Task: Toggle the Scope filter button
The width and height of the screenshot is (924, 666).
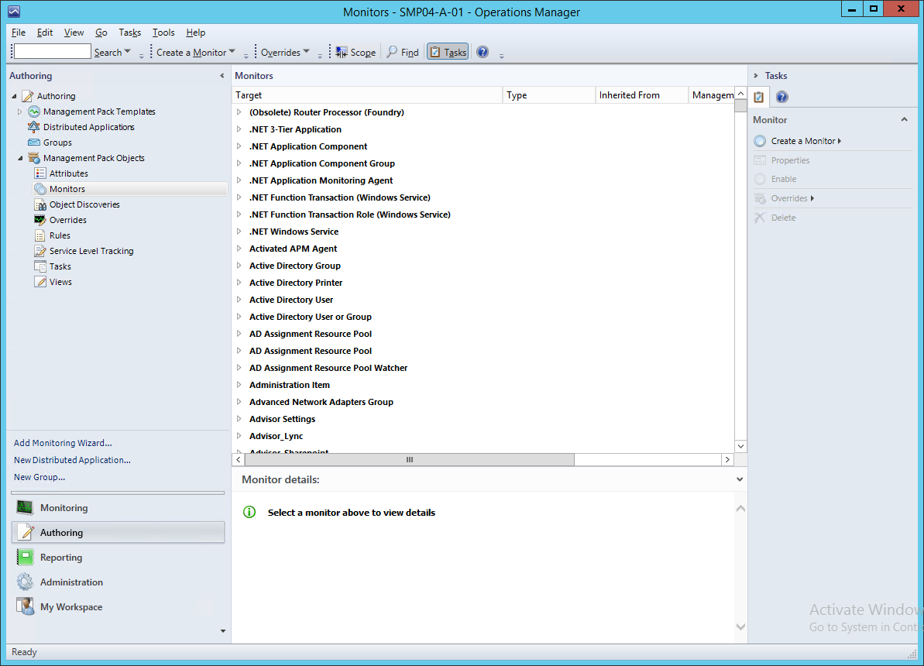Action: click(x=355, y=52)
